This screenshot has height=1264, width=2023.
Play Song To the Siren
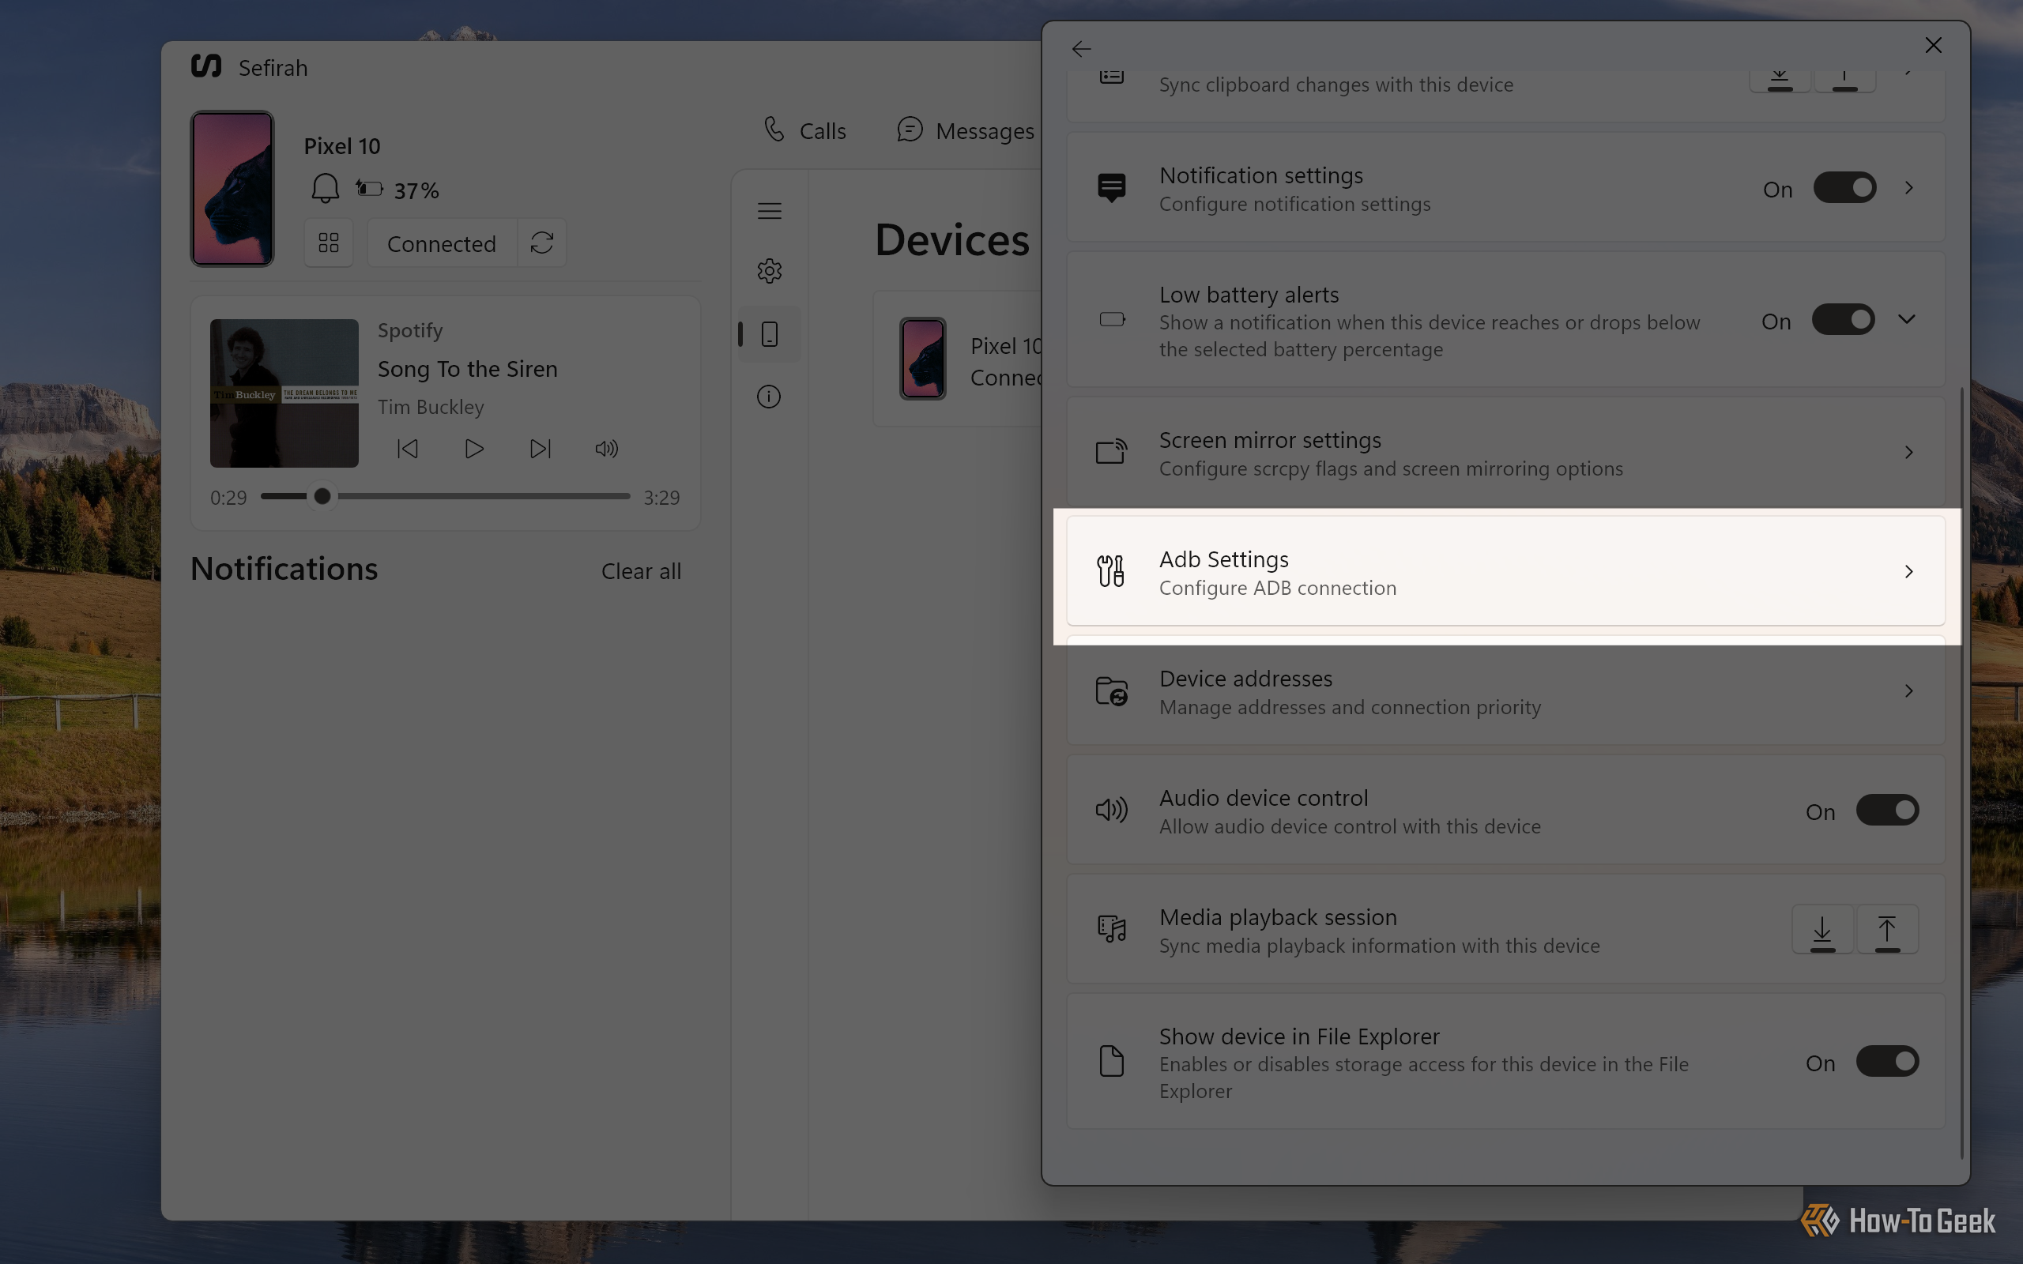coord(474,449)
